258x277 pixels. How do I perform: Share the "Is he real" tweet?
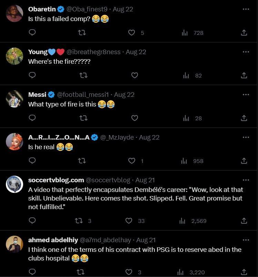point(244,161)
